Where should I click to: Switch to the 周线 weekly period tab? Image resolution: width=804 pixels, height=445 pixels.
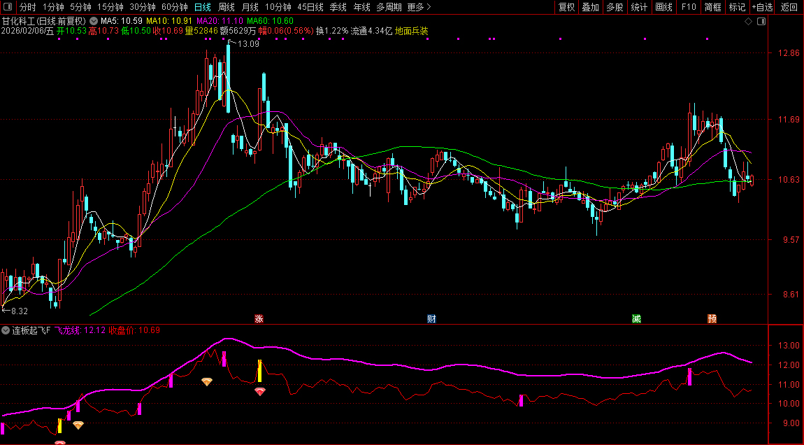coord(227,7)
